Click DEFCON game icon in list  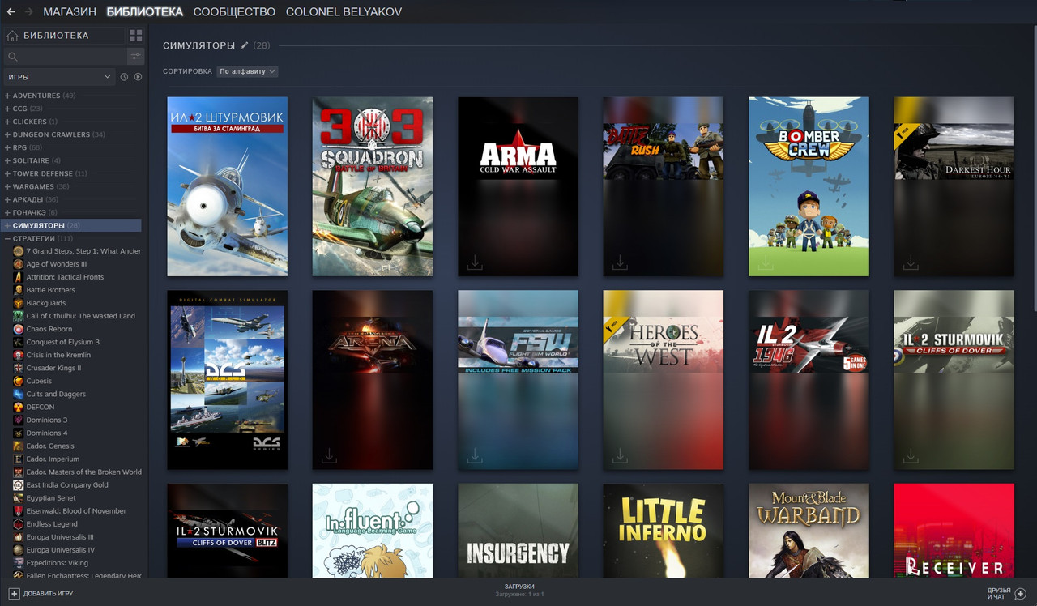[19, 407]
